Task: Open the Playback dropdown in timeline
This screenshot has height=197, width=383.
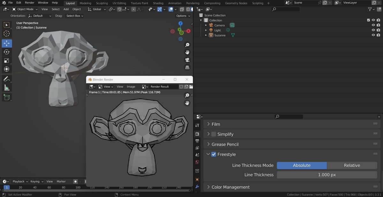Action: tap(20, 181)
